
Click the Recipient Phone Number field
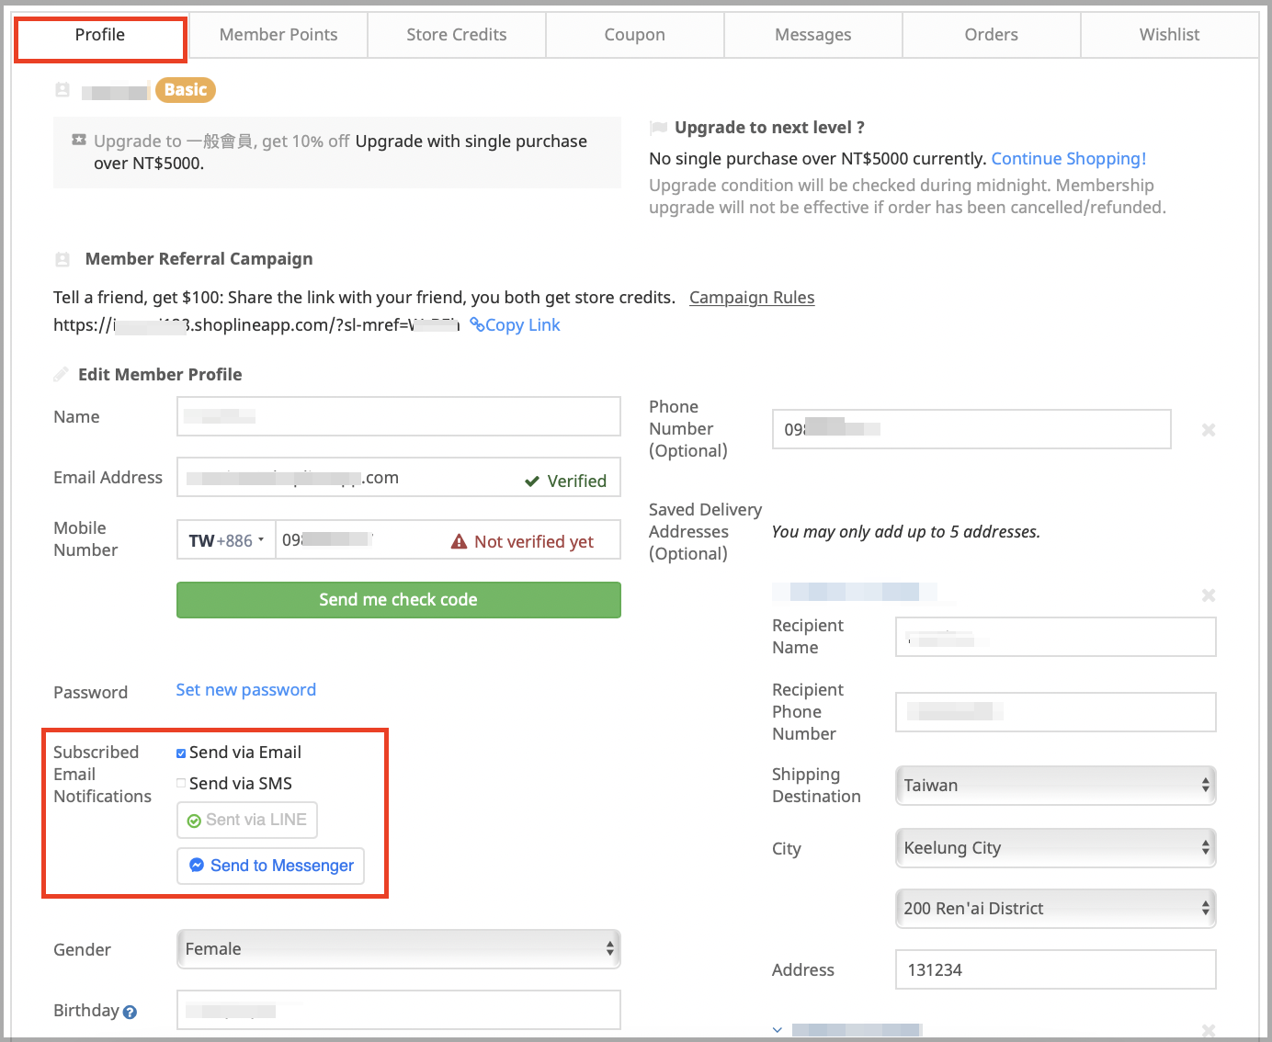pos(1056,712)
